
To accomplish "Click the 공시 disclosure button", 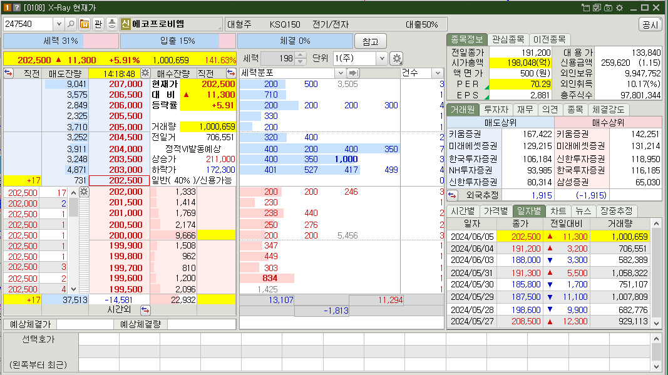I will 650,24.
